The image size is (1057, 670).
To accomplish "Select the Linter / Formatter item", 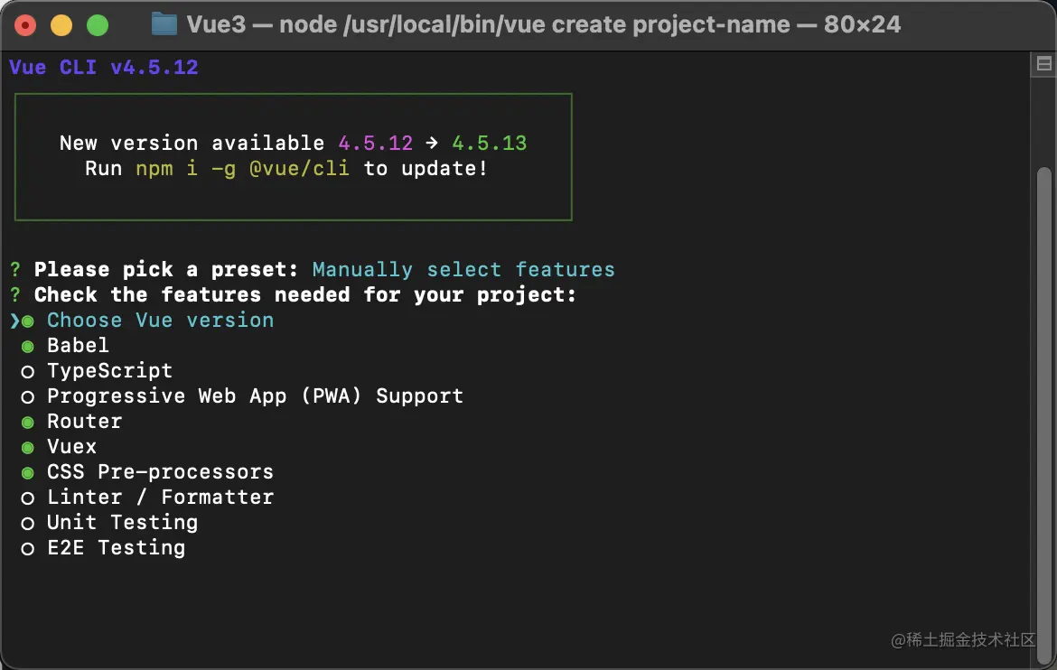I will [160, 497].
